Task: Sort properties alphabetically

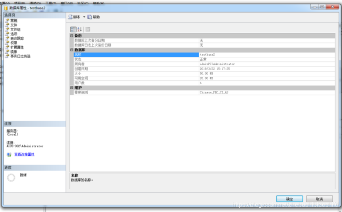Action: [x=80, y=29]
